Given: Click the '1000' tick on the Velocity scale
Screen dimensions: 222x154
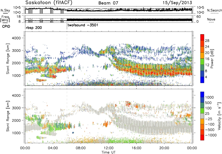Looking at the screenshot, I should click(x=209, y=97).
